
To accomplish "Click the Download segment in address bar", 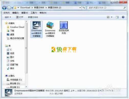I will pyautogui.click(x=25, y=8).
